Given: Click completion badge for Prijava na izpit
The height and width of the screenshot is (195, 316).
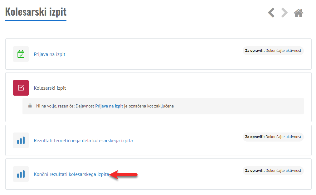Looking at the screenshot, I should point(273,51).
